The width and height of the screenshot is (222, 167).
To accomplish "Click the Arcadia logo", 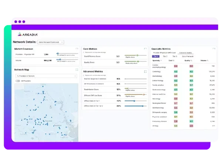I will (28, 35).
